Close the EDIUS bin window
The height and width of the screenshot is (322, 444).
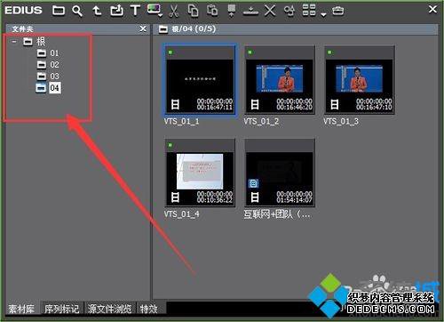(x=432, y=10)
